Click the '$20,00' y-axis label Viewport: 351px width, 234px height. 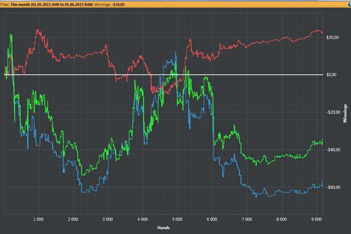(x=332, y=38)
